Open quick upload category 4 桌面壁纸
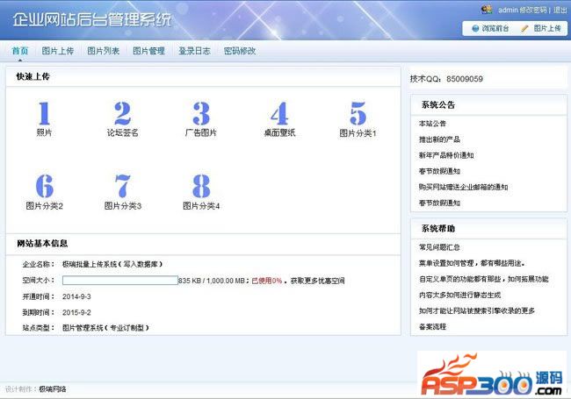The image size is (571, 399). (279, 119)
